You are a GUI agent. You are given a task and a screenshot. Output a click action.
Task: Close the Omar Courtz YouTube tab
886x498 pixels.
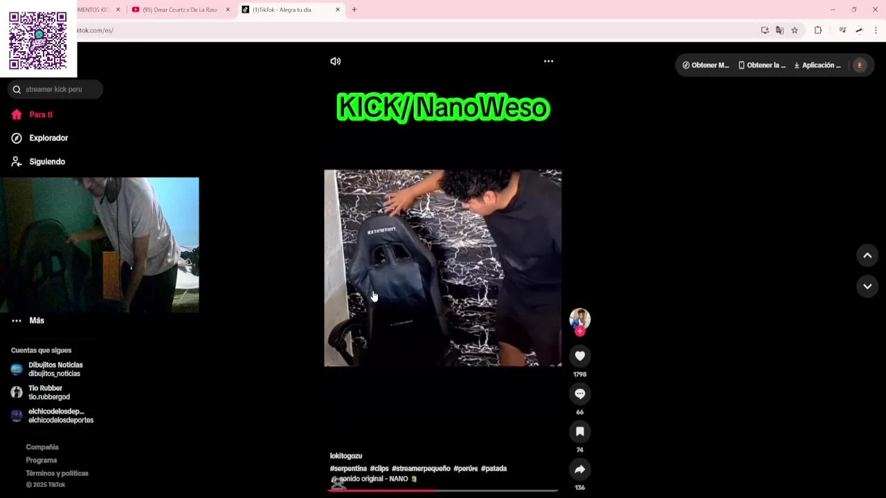click(x=228, y=10)
